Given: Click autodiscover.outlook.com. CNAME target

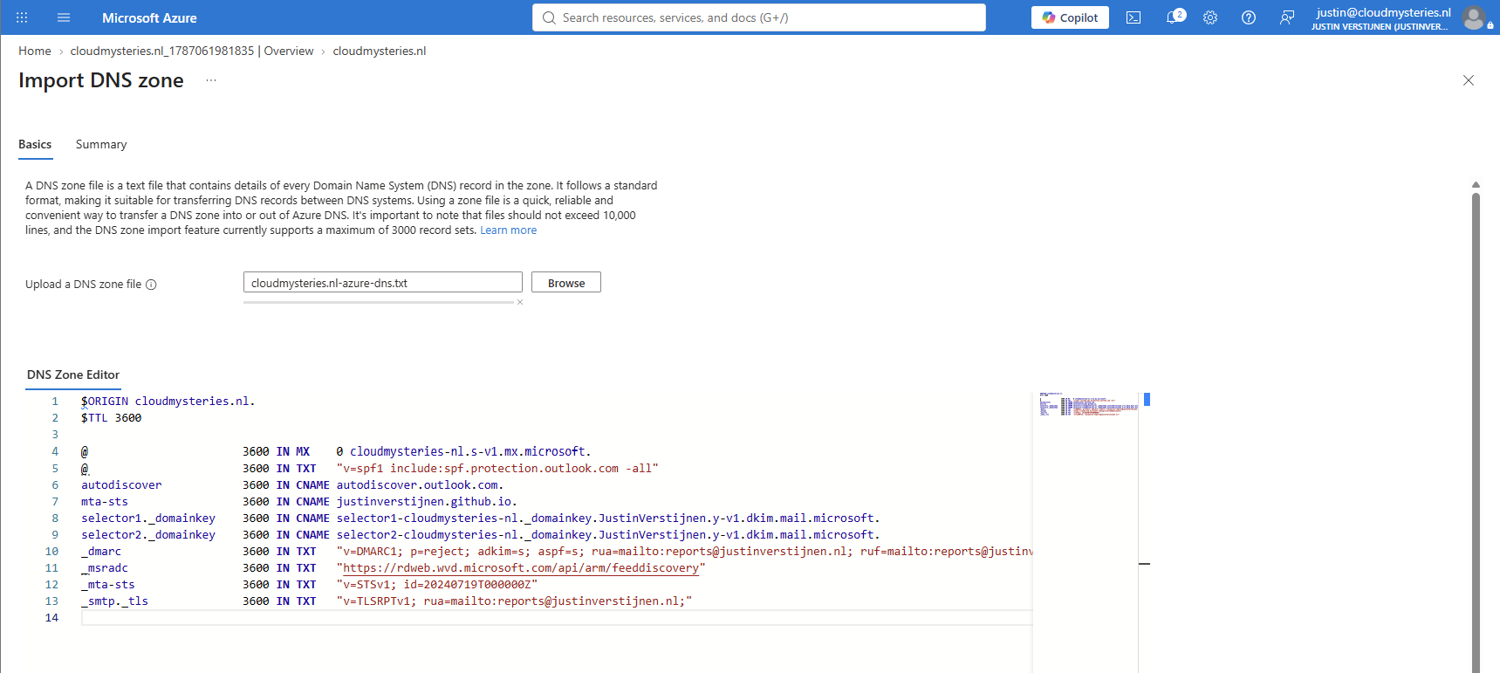Looking at the screenshot, I should tap(420, 484).
